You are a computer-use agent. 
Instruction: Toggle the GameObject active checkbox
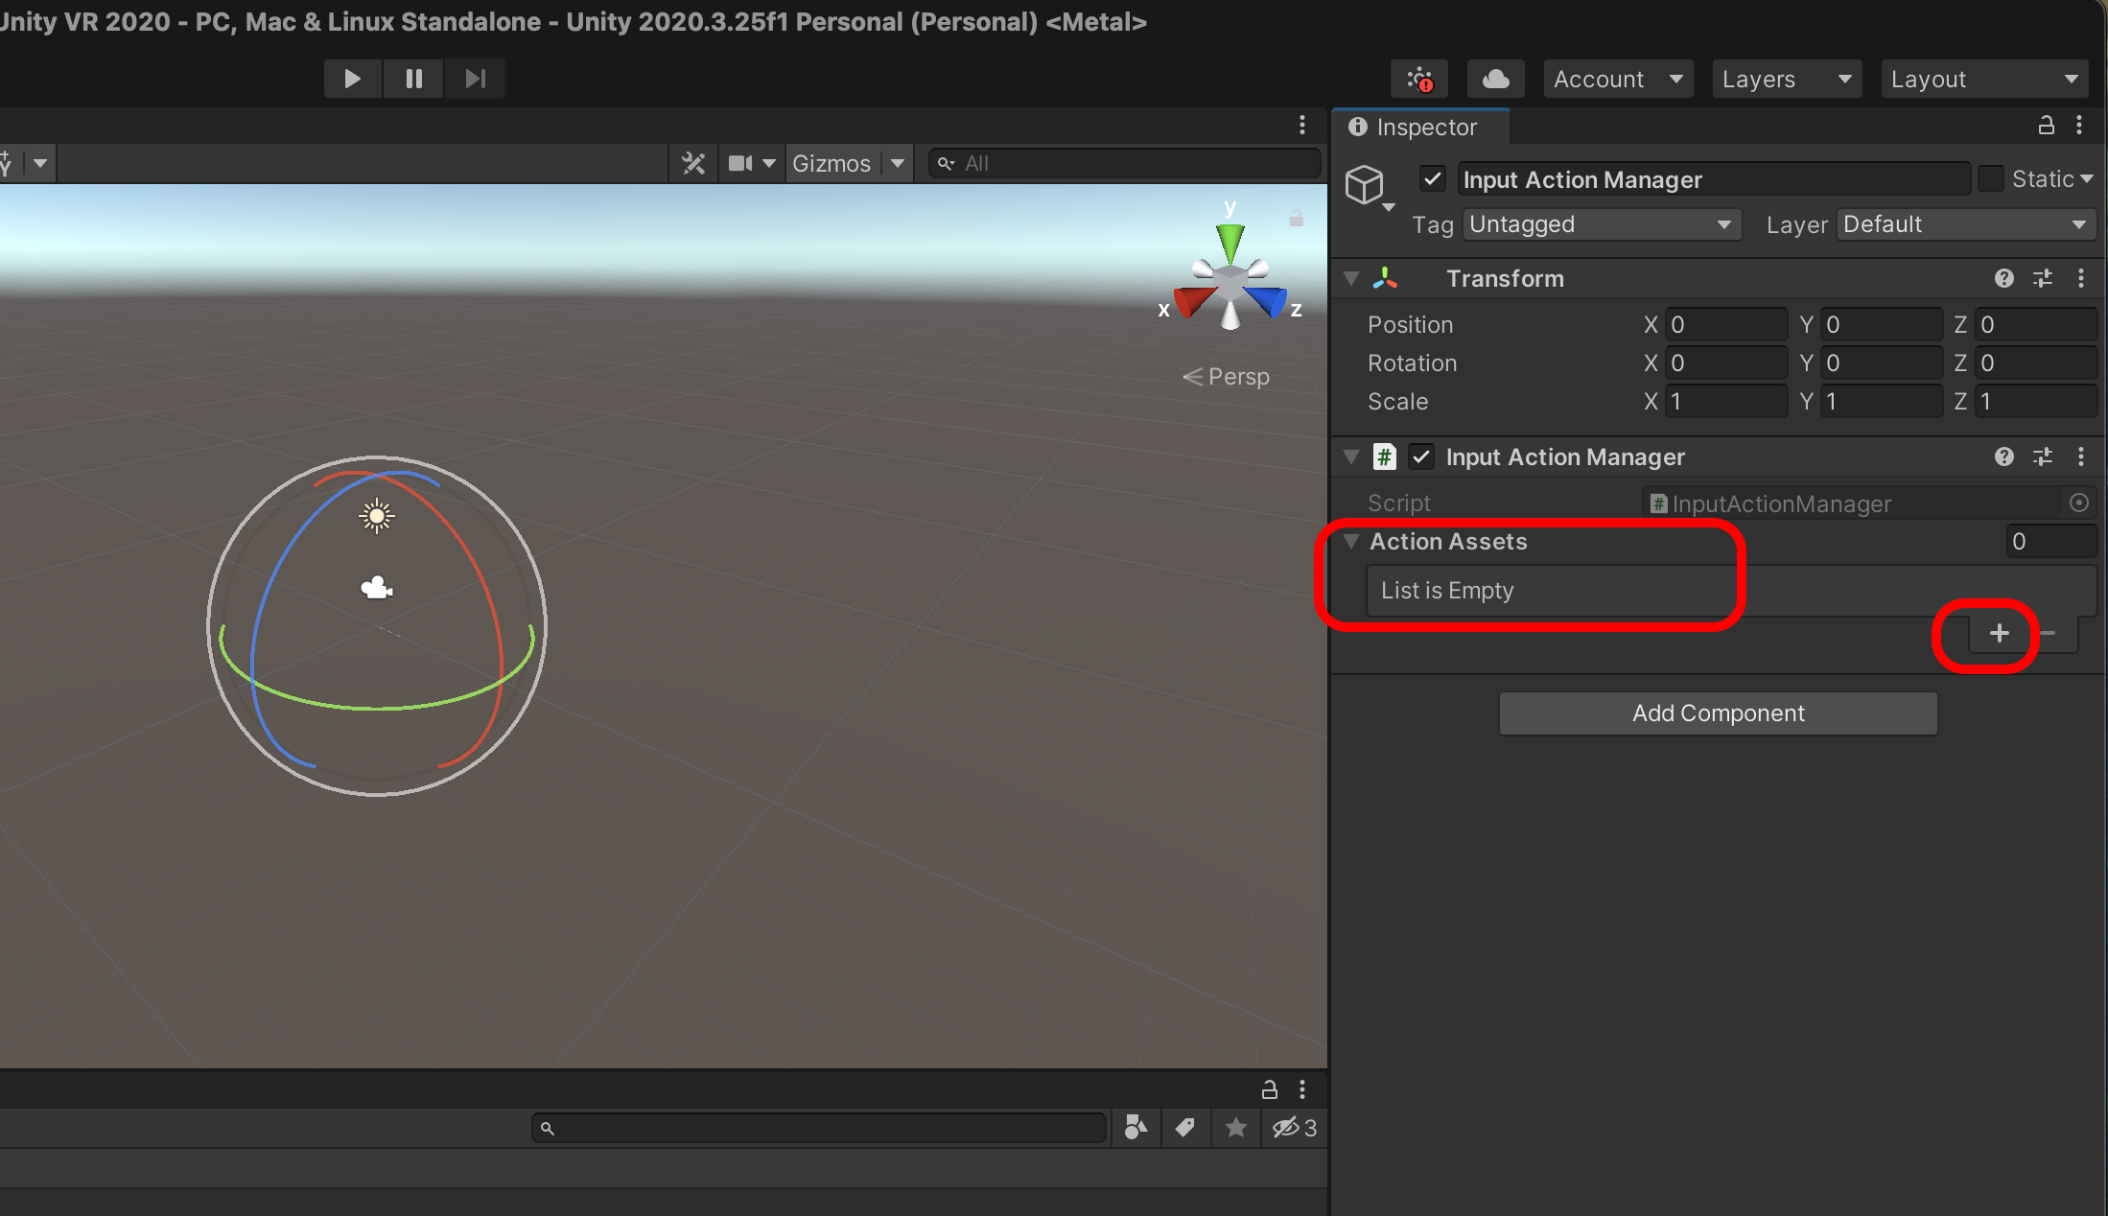click(x=1433, y=179)
